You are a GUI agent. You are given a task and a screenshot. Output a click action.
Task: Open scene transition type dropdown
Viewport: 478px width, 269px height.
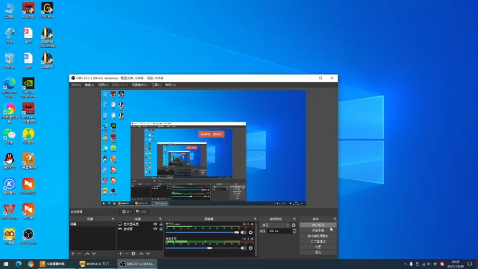tap(275, 225)
